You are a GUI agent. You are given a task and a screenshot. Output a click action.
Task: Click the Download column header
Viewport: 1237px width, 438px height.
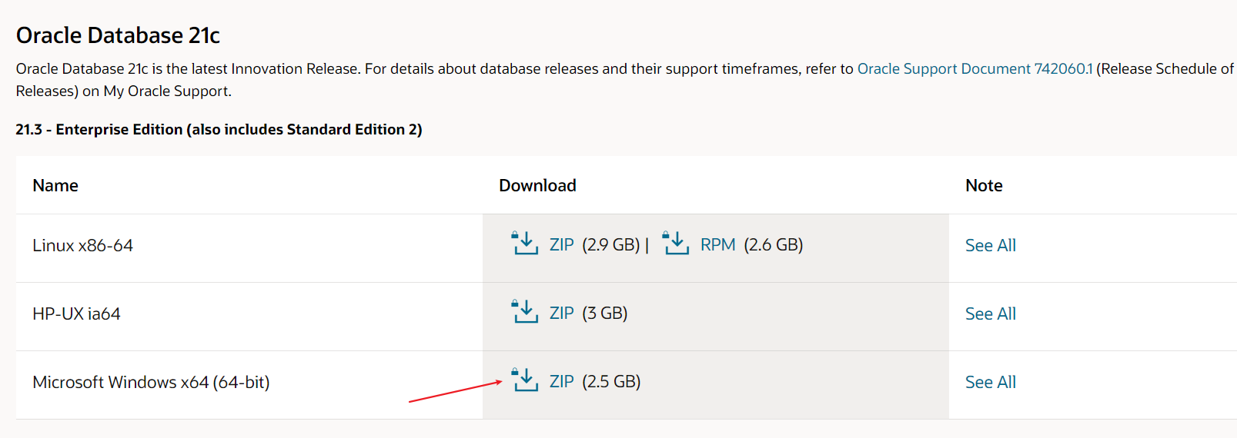tap(537, 185)
